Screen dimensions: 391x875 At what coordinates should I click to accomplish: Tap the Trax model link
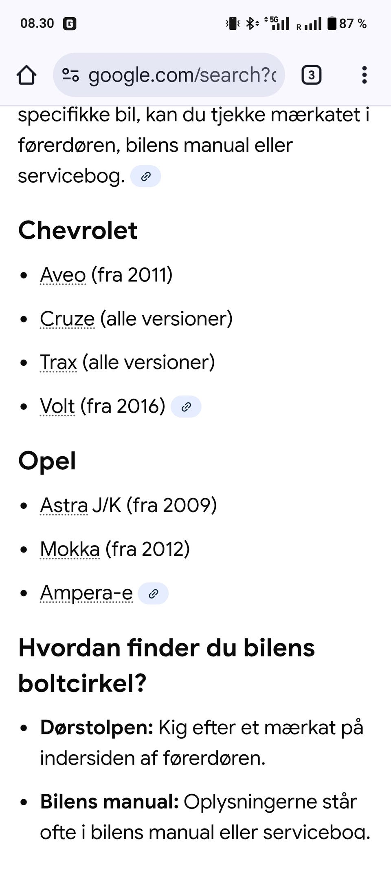coord(58,362)
